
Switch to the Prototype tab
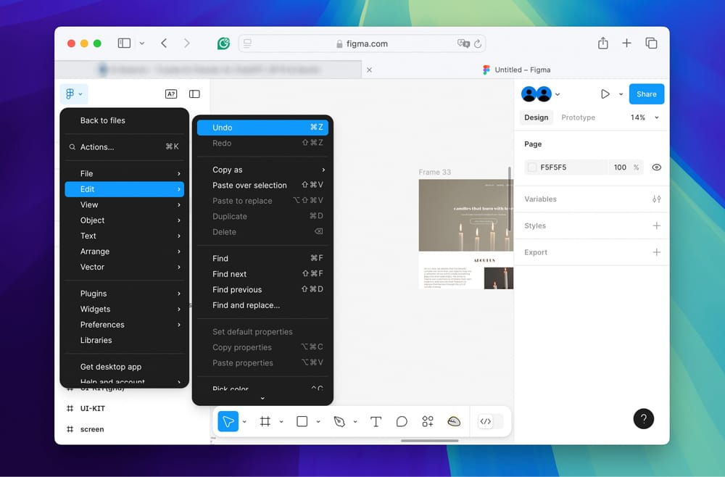point(578,117)
